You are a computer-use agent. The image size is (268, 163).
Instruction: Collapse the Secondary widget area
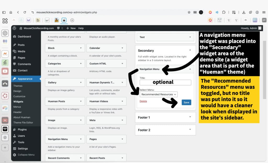(x=190, y=50)
